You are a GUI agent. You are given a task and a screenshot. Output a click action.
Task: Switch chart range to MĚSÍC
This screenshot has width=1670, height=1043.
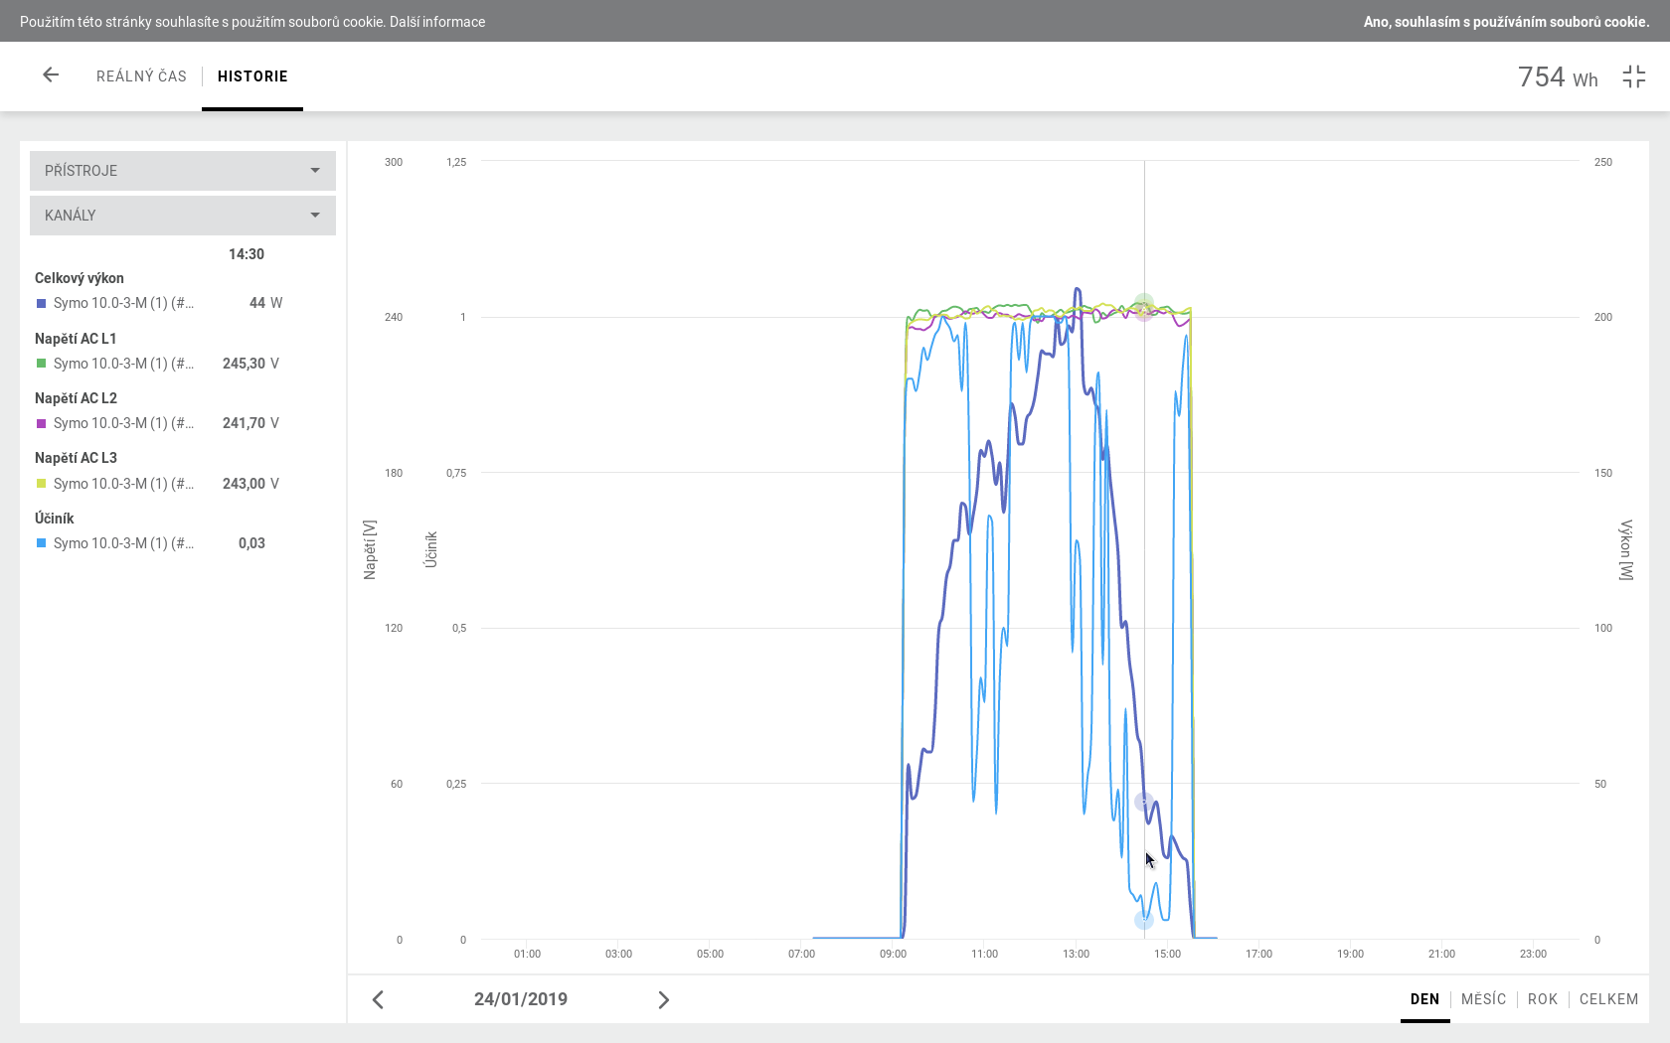point(1483,999)
